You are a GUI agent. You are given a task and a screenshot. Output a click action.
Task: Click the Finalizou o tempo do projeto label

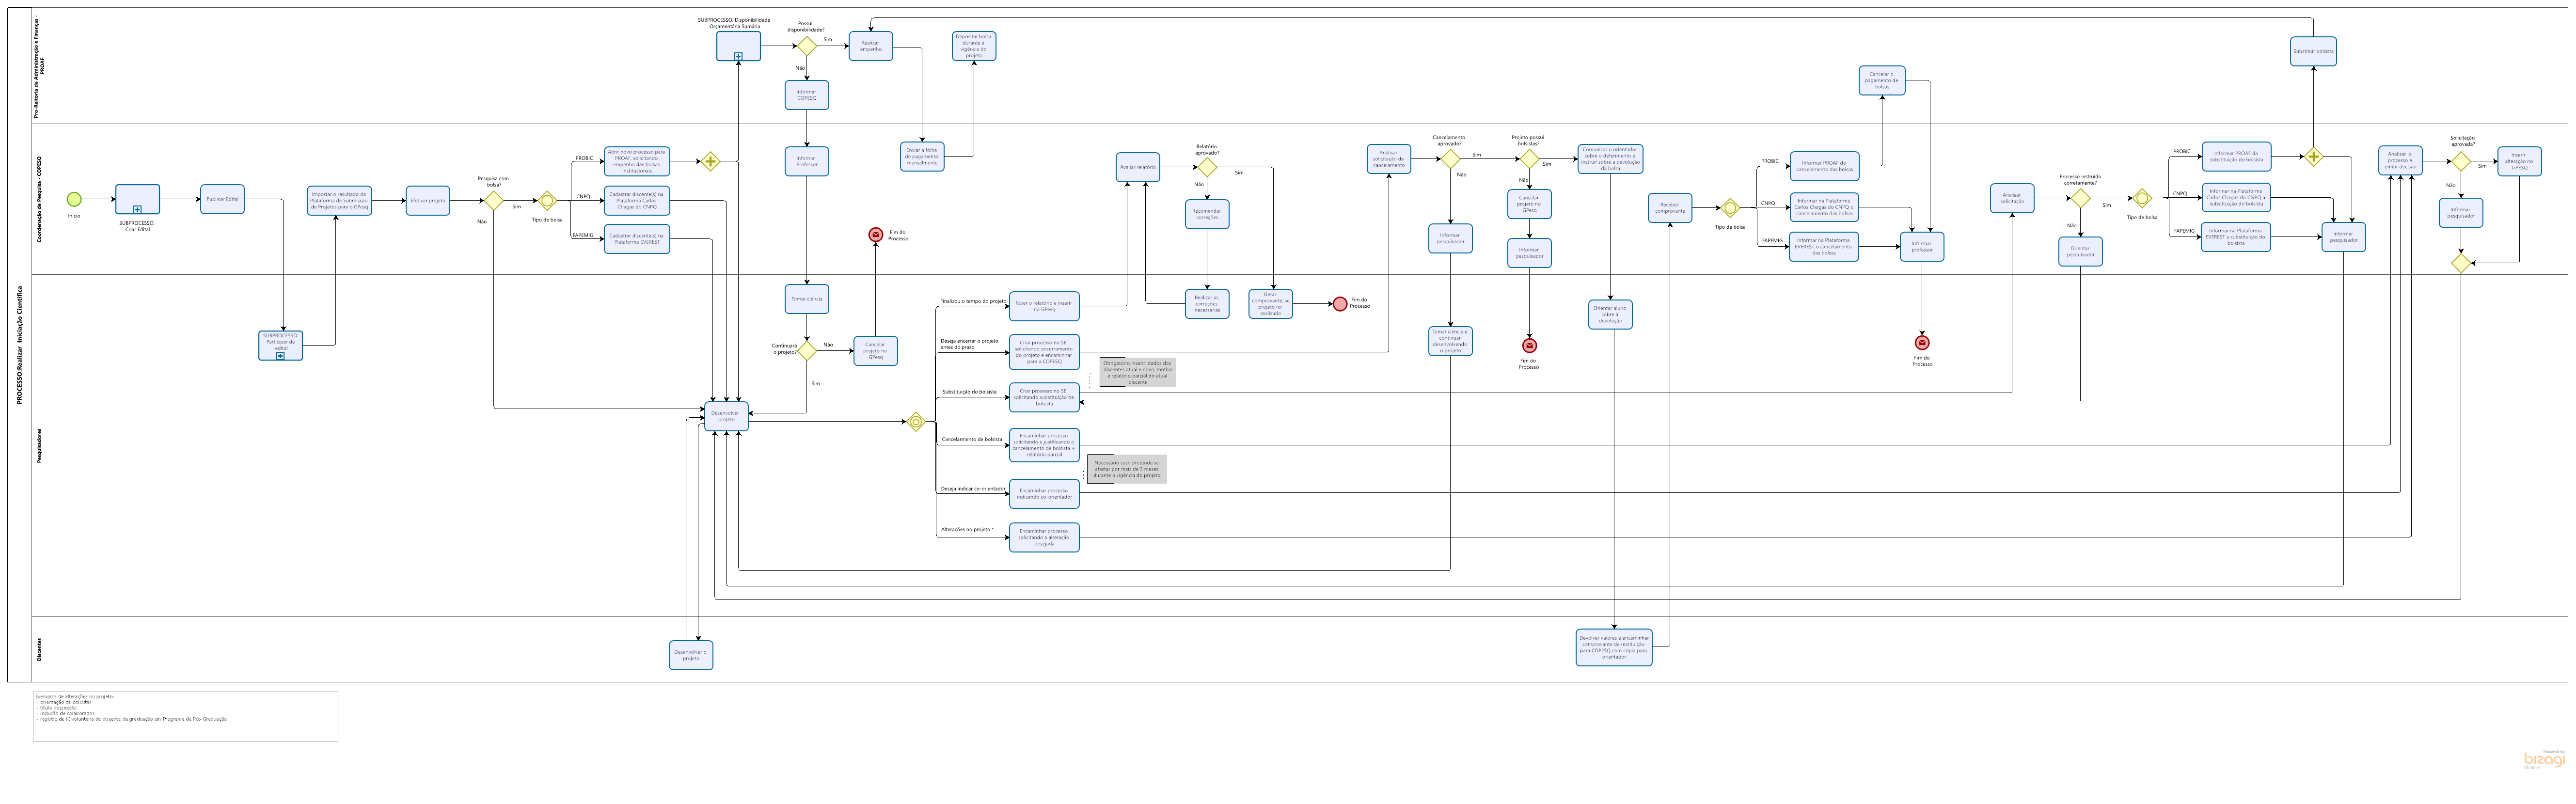tap(973, 301)
